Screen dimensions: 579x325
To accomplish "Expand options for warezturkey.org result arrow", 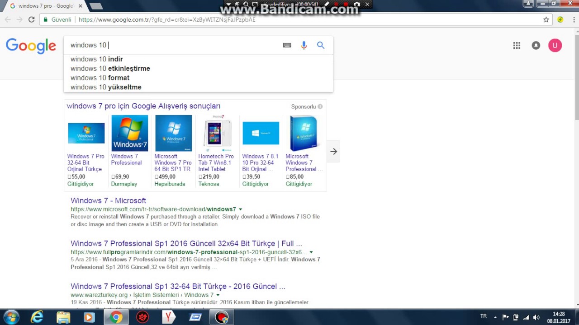I will 218,295.
